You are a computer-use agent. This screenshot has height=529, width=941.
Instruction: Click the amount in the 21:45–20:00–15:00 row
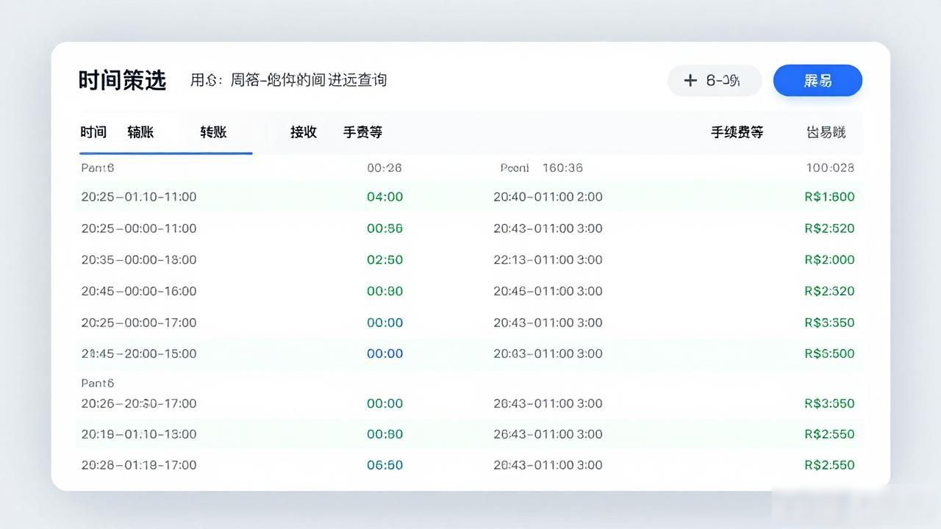tap(829, 353)
